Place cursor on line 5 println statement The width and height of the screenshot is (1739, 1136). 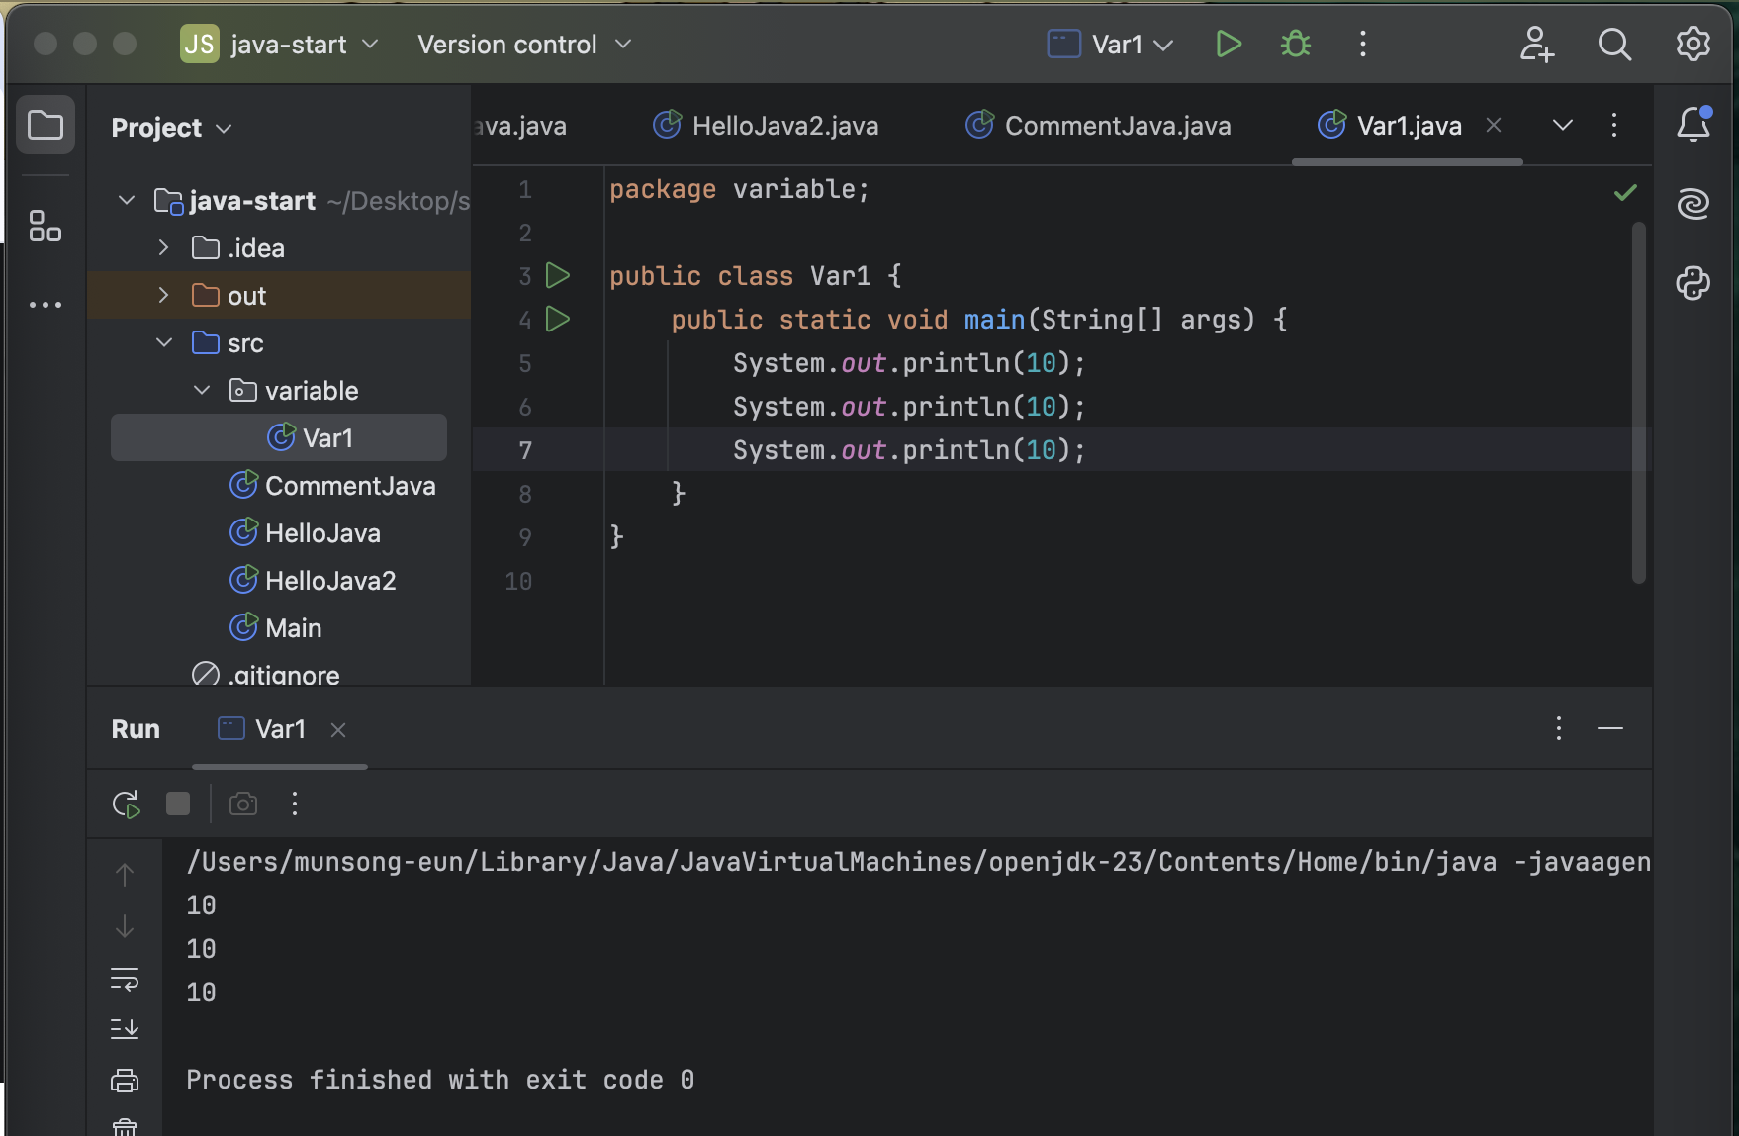[909, 363]
